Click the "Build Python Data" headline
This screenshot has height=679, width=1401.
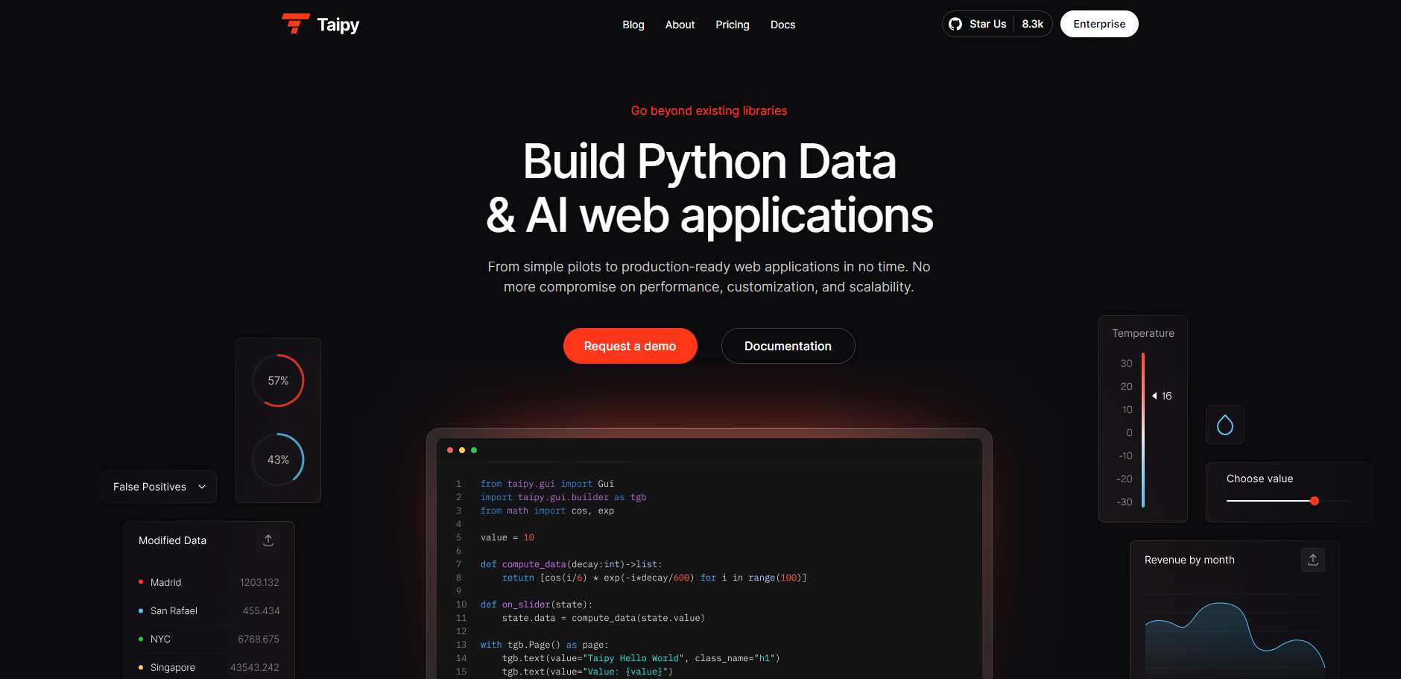tap(709, 162)
